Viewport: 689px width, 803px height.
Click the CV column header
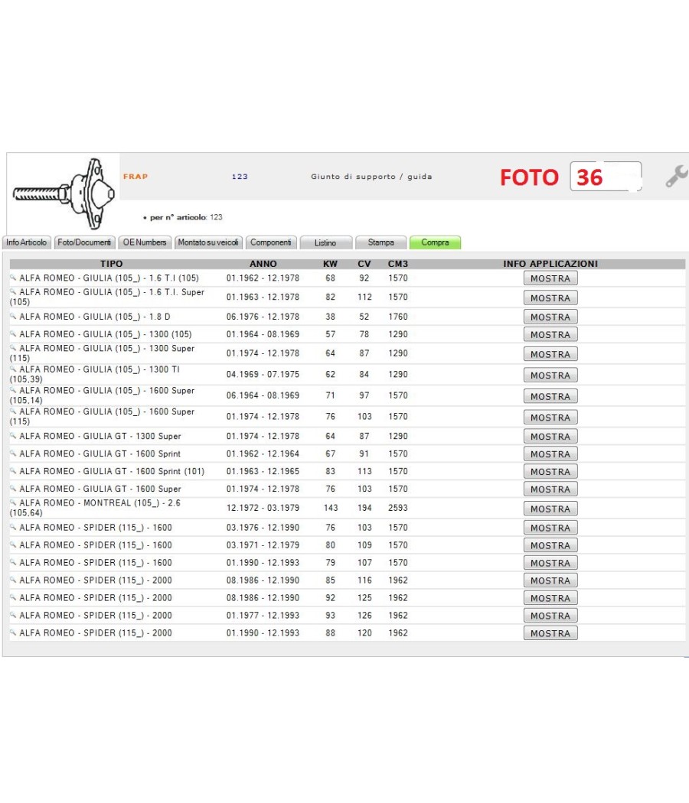pos(364,264)
